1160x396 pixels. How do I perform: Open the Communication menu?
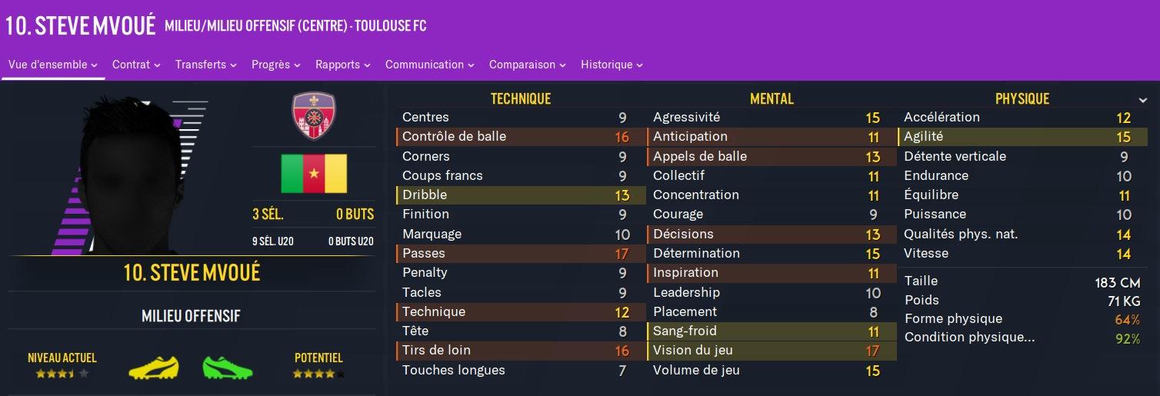(x=430, y=65)
